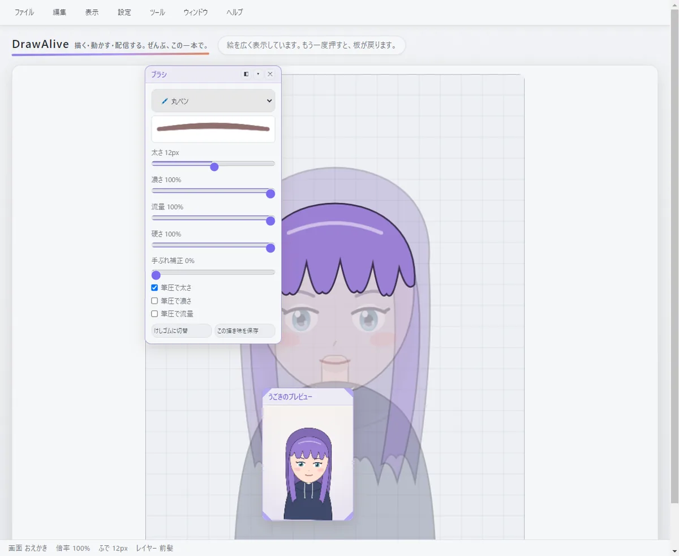This screenshot has height=556, width=679.
Task: Enable the 筆圧で流量 checkbox
Action: point(154,314)
